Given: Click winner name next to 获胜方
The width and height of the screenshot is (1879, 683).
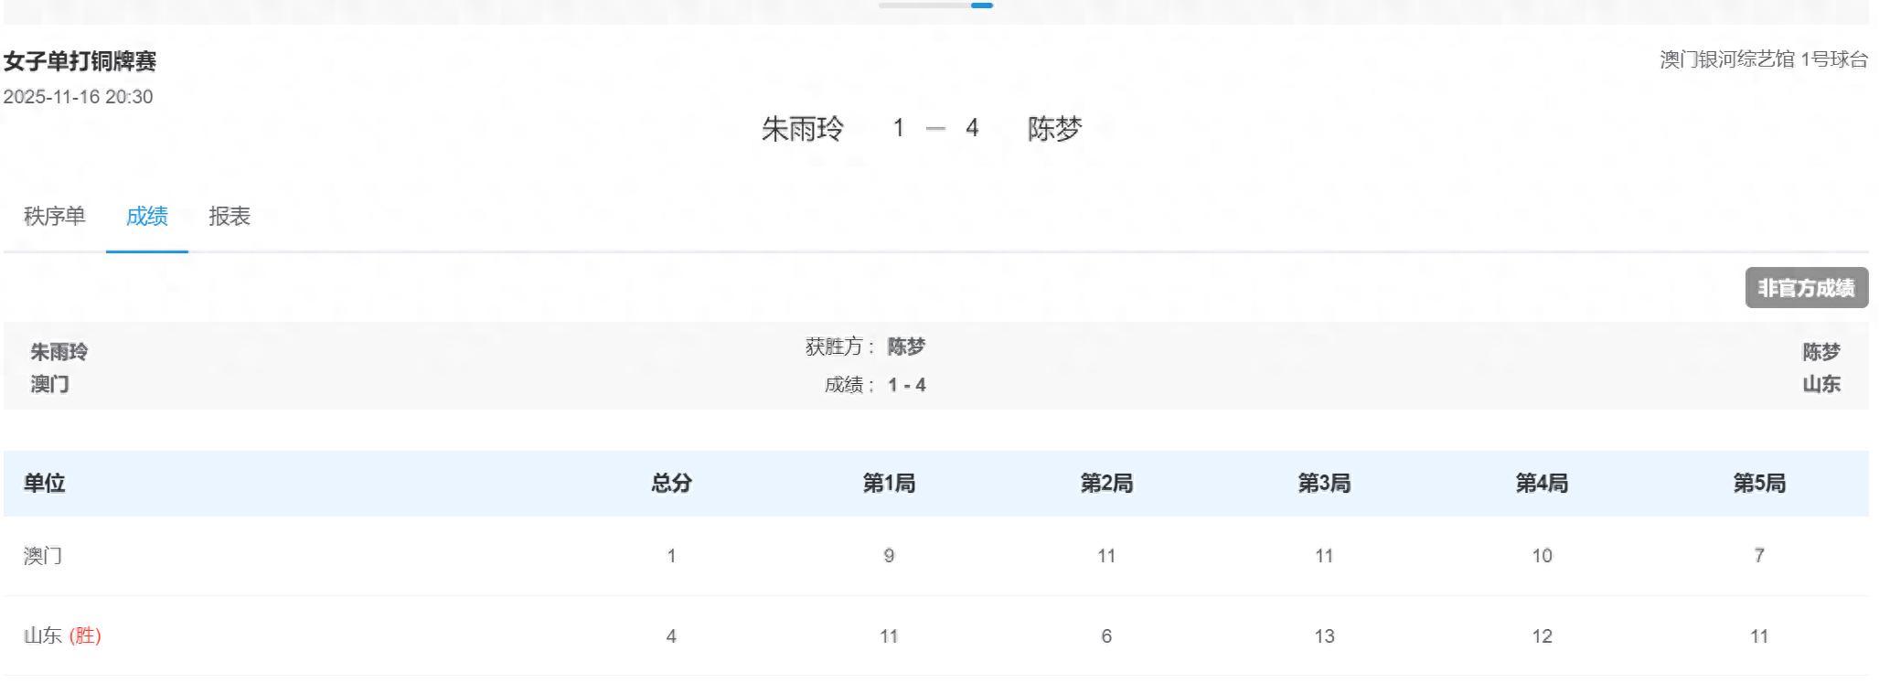Looking at the screenshot, I should coord(906,347).
